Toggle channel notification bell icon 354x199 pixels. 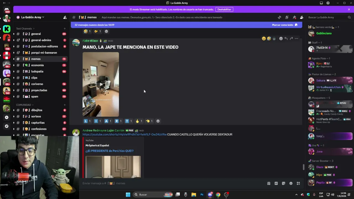tap(287, 17)
